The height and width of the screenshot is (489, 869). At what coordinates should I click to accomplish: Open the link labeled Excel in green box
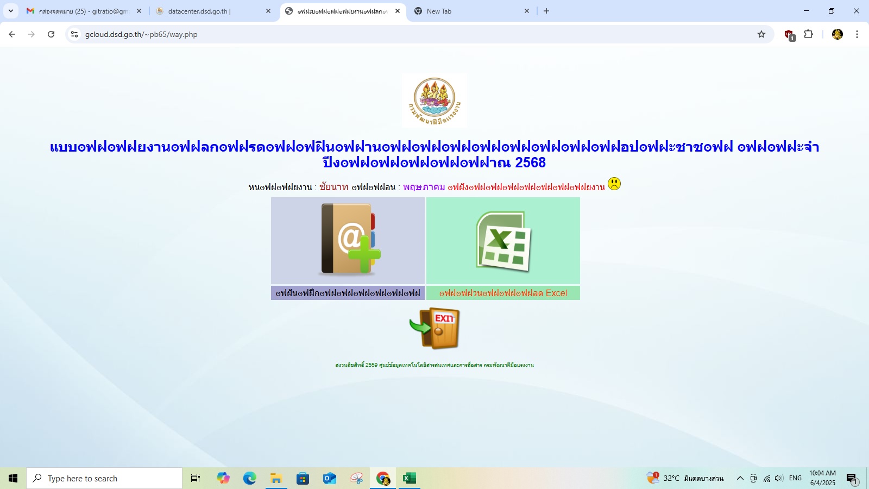(x=503, y=293)
